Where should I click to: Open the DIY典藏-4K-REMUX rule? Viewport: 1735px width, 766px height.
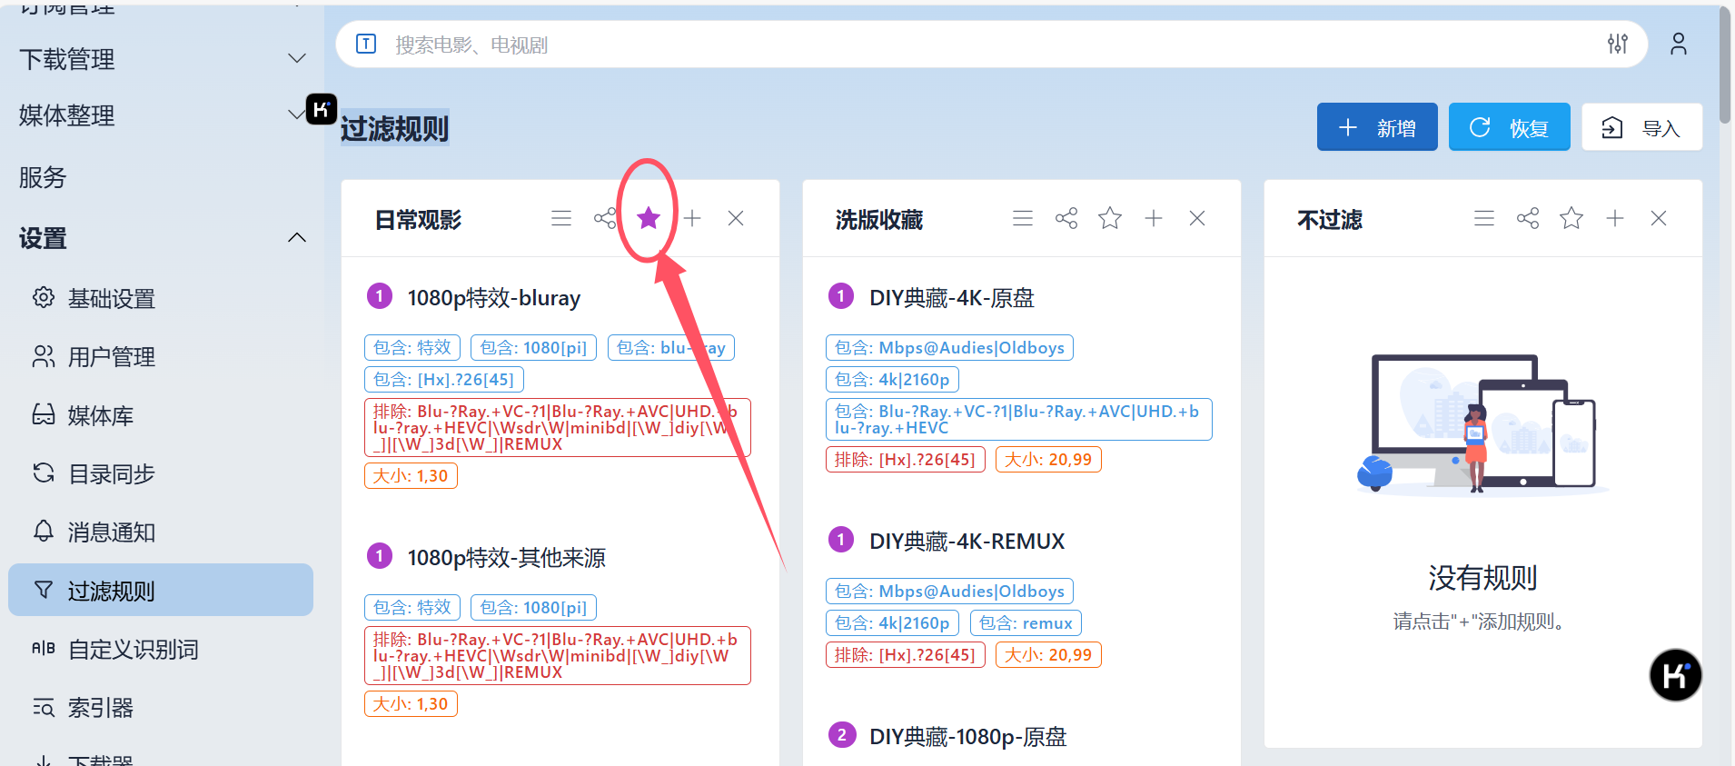pyautogui.click(x=967, y=541)
